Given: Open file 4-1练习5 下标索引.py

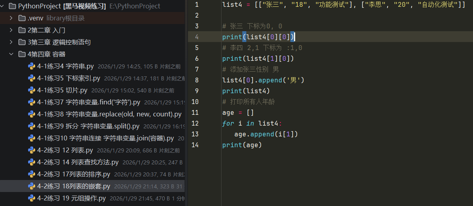Looking at the screenshot, I should 68,78.
